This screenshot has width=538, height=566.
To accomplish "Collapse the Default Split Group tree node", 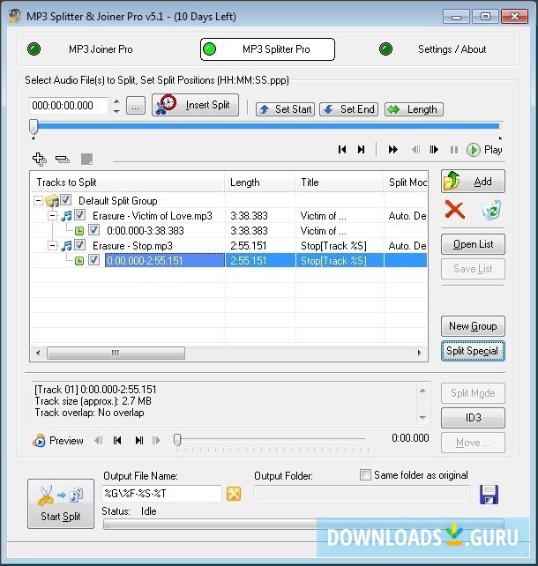I will (x=38, y=200).
